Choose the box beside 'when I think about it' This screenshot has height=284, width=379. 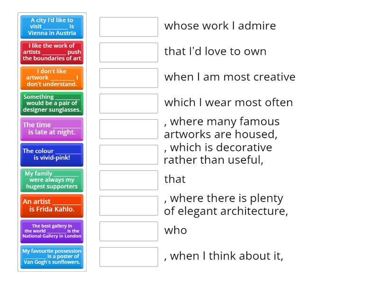[x=129, y=257]
